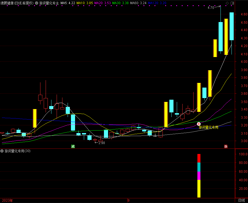Click the yellow 游资量化专用 chart annotation
This screenshot has height=203, width=248.
pyautogui.click(x=208, y=127)
